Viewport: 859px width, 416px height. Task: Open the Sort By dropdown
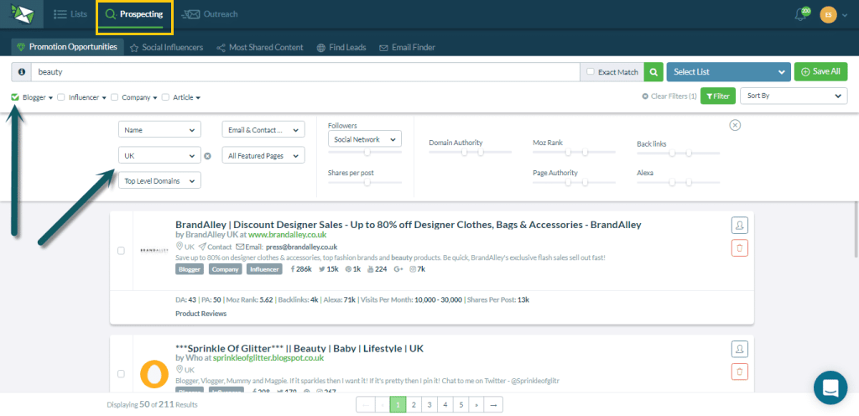point(794,96)
